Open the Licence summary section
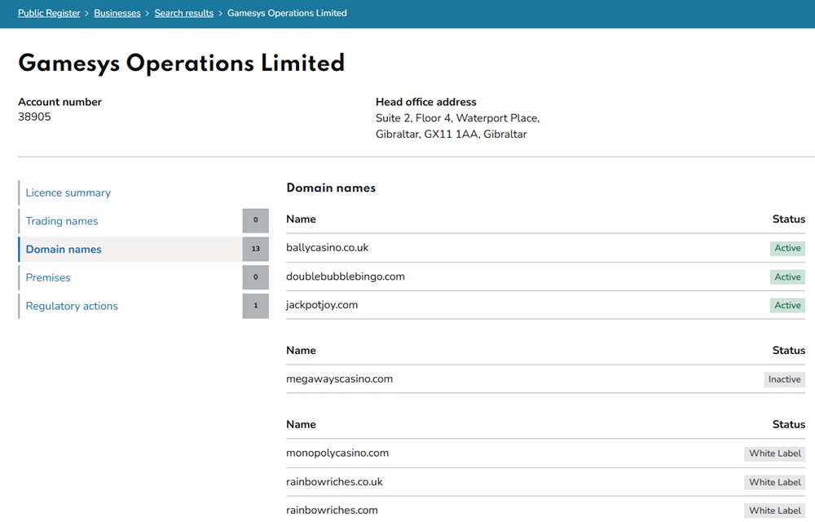The width and height of the screenshot is (815, 522). 68,192
